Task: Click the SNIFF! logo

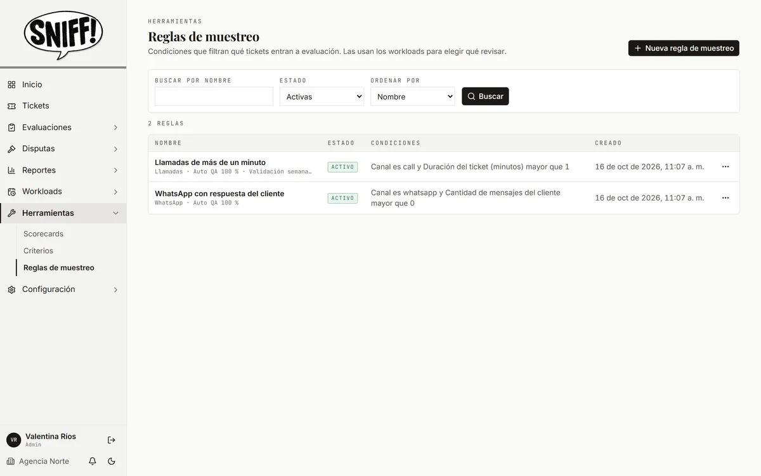Action: pos(63,35)
